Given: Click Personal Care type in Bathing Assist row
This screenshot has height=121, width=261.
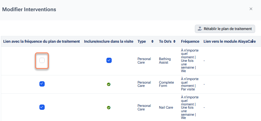Looking at the screenshot, I should [144, 61].
